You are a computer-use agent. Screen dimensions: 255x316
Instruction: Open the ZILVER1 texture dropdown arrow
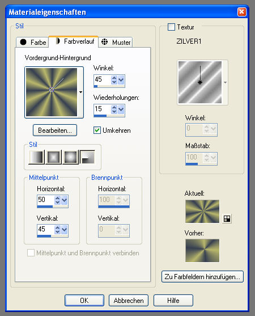point(225,82)
